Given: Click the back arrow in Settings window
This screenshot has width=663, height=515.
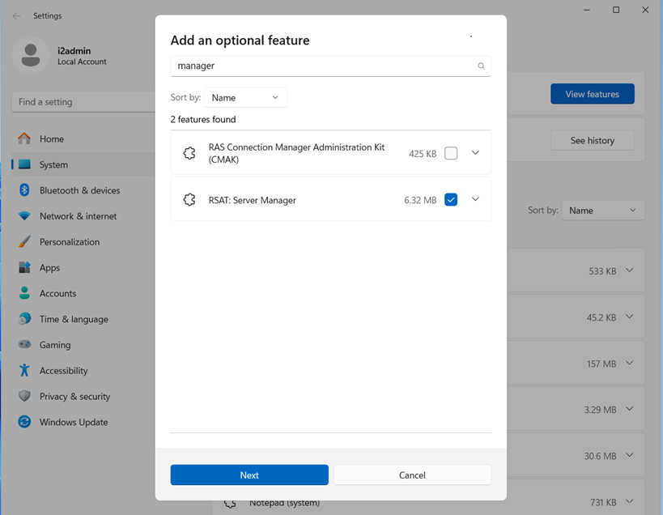Looking at the screenshot, I should coord(16,15).
